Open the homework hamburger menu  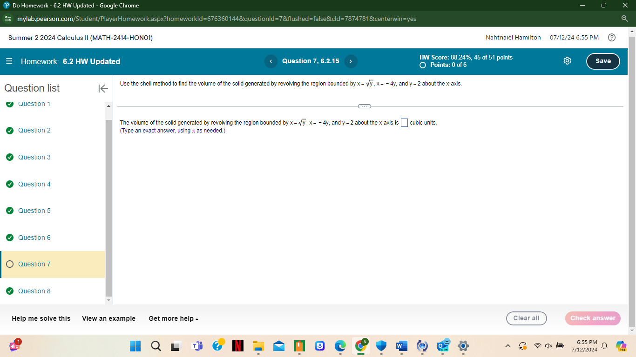(9, 61)
